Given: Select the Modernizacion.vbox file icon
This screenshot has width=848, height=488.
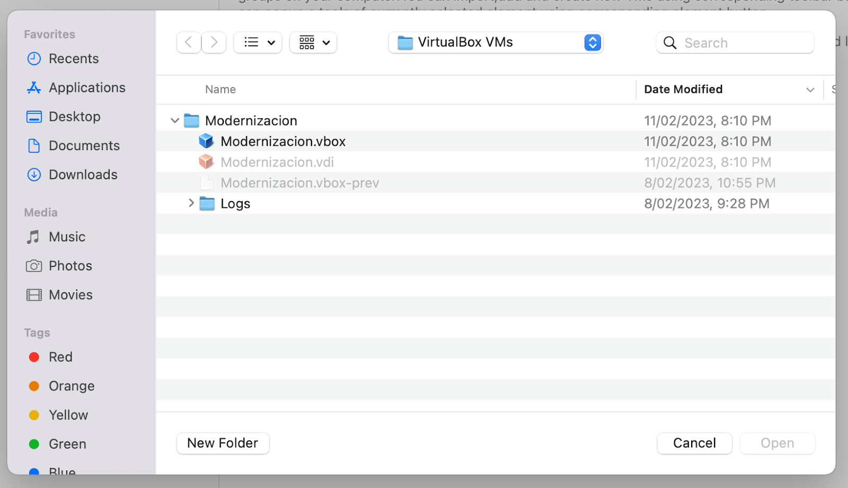Looking at the screenshot, I should click(206, 142).
